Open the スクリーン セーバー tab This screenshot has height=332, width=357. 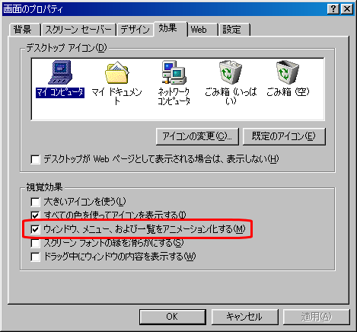[78, 30]
